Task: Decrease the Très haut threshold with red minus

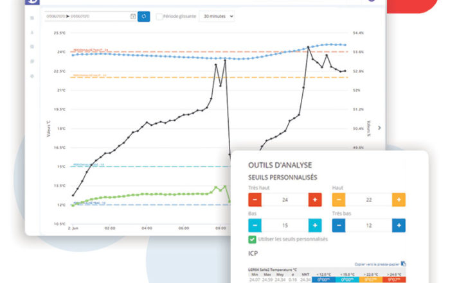Action: 255,200
